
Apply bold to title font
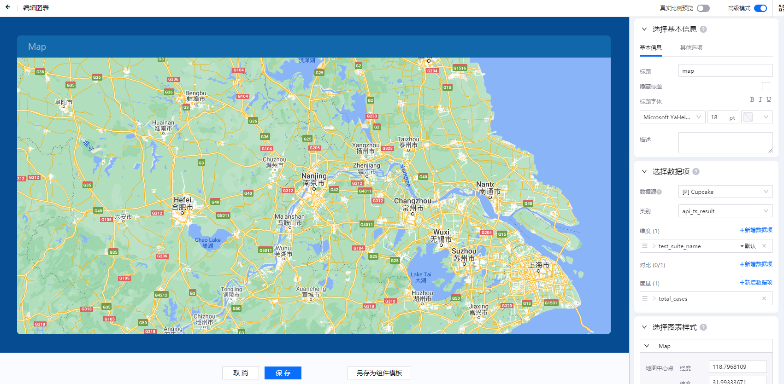click(x=752, y=99)
